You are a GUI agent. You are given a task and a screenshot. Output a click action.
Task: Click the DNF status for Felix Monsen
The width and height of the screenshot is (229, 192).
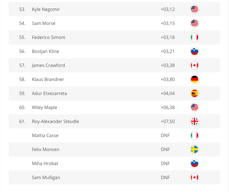(x=165, y=149)
